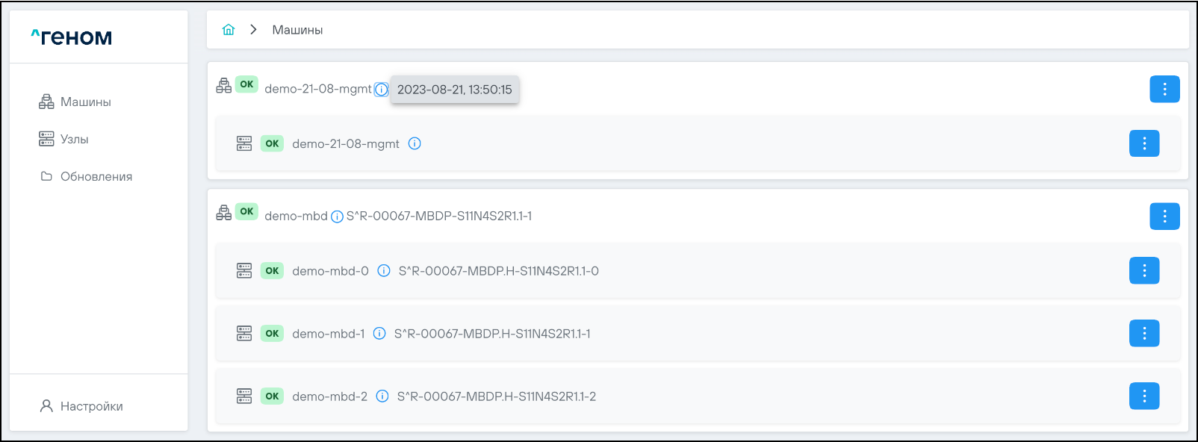This screenshot has height=442, width=1198.
Task: Open actions menu for demo-mbd machine
Action: click(x=1164, y=217)
